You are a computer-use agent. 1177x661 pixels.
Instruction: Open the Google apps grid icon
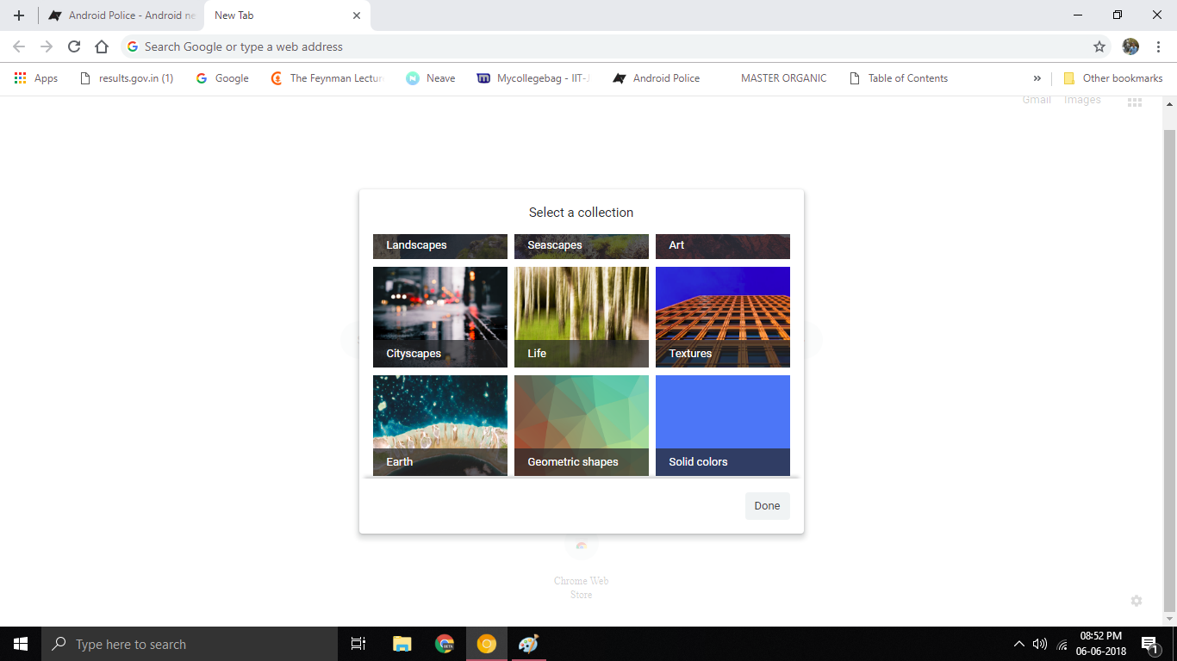click(1135, 102)
